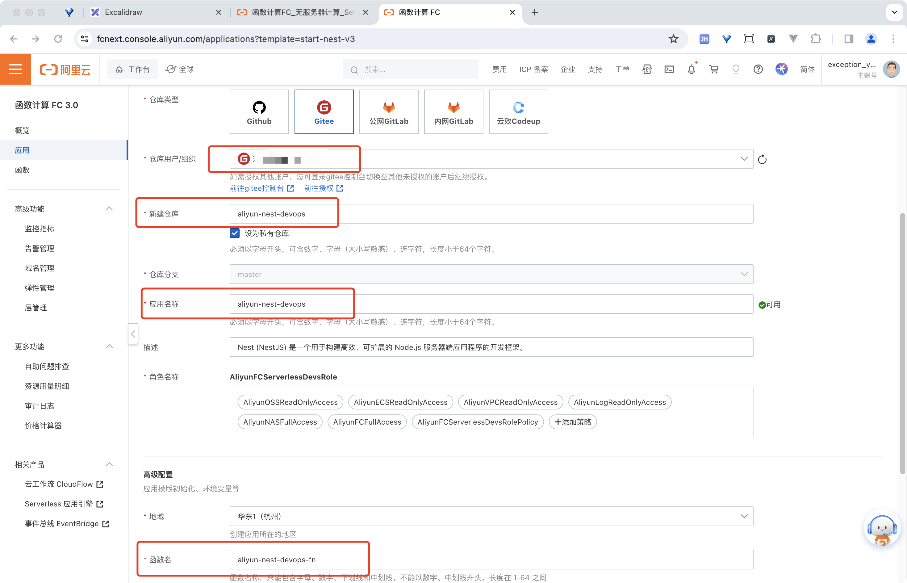
Task: Open 云工作流 CloudFlow link
Action: [x=64, y=484]
